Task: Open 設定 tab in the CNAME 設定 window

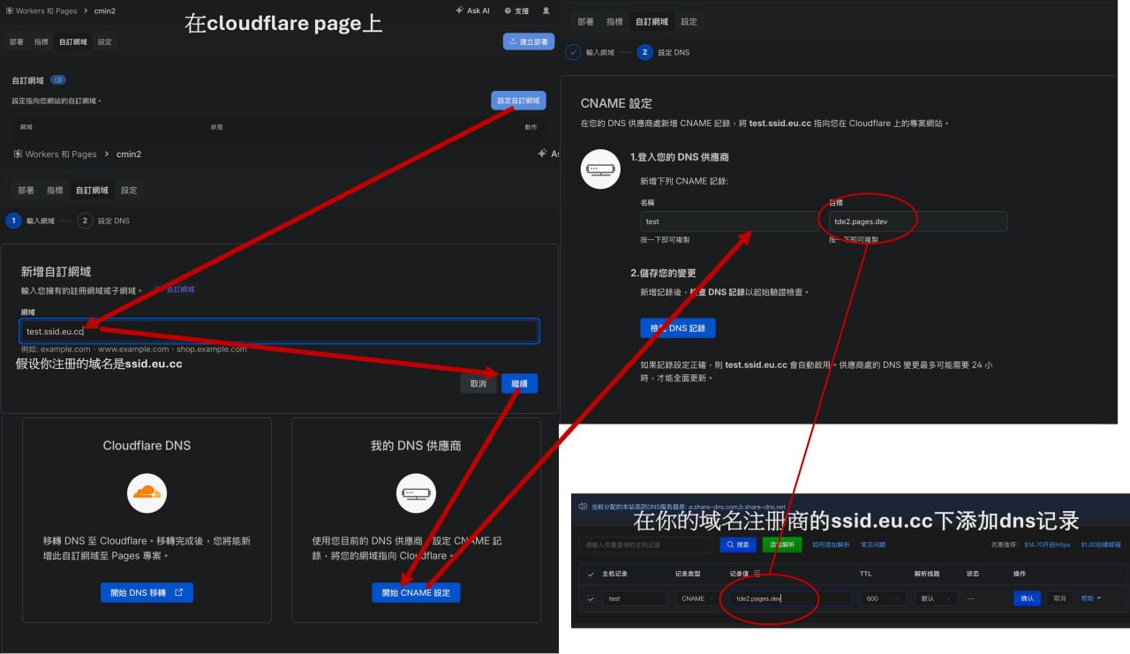Action: coord(689,21)
